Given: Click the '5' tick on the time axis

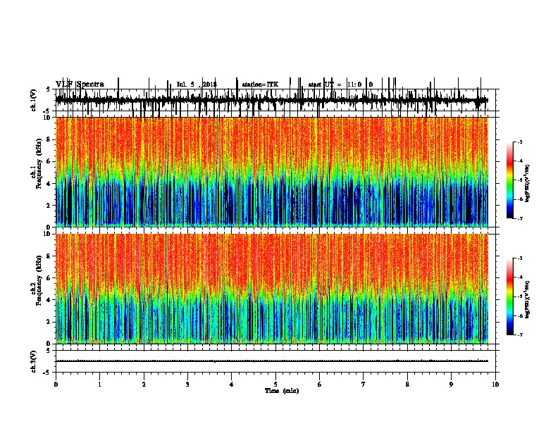Looking at the screenshot, I should point(275,384).
